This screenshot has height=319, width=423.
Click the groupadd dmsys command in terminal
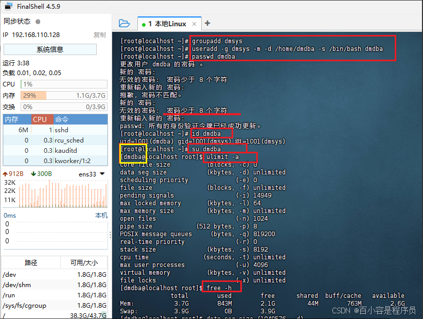click(217, 41)
